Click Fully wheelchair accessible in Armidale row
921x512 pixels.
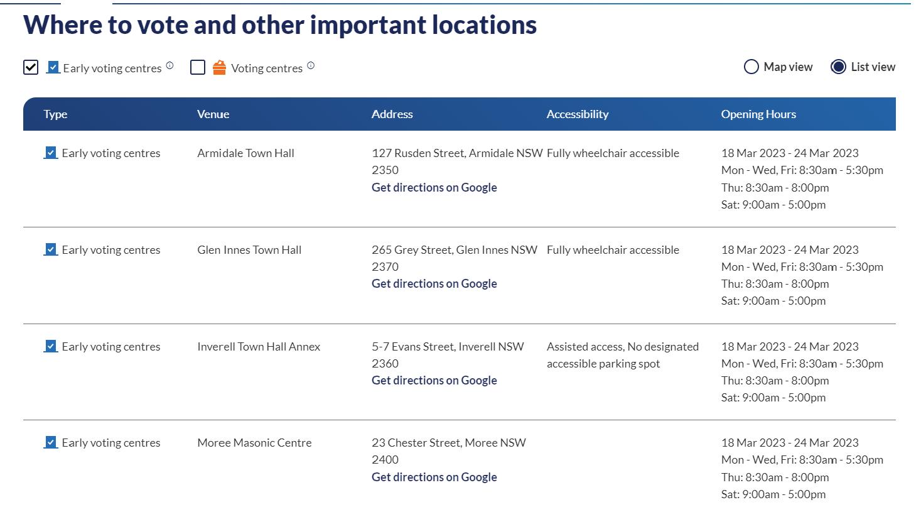613,153
